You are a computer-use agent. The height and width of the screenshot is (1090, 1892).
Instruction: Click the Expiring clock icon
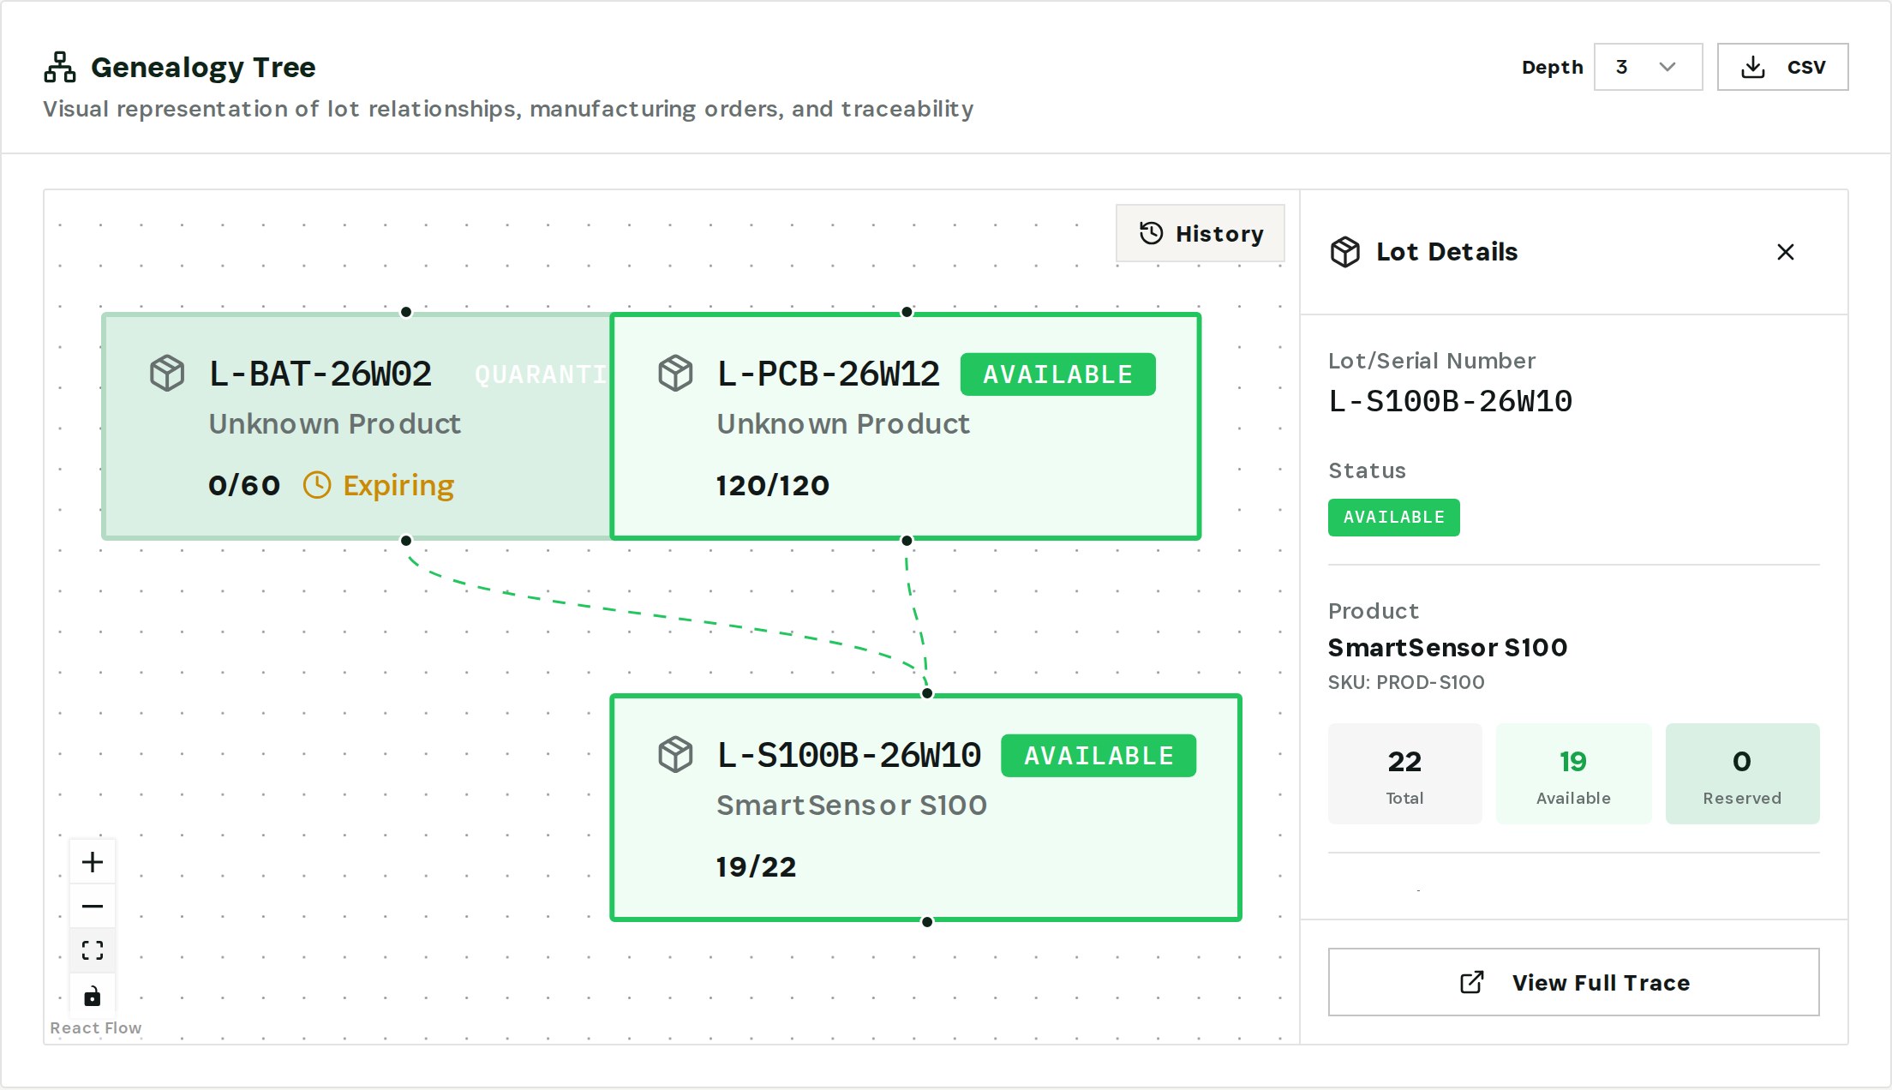click(317, 485)
